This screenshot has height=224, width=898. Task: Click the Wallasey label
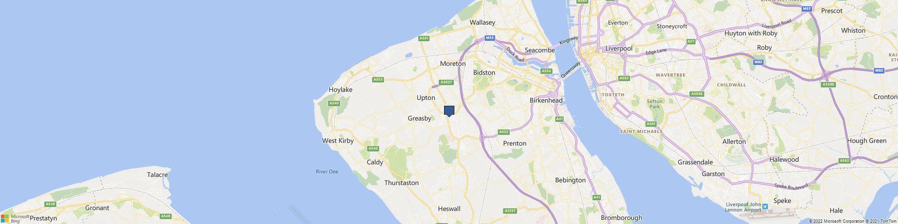482,22
